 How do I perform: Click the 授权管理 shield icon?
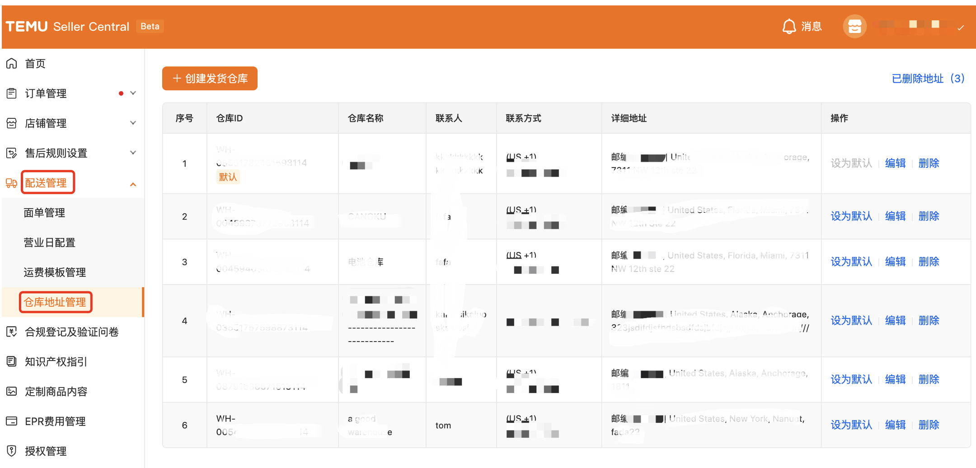[x=12, y=451]
